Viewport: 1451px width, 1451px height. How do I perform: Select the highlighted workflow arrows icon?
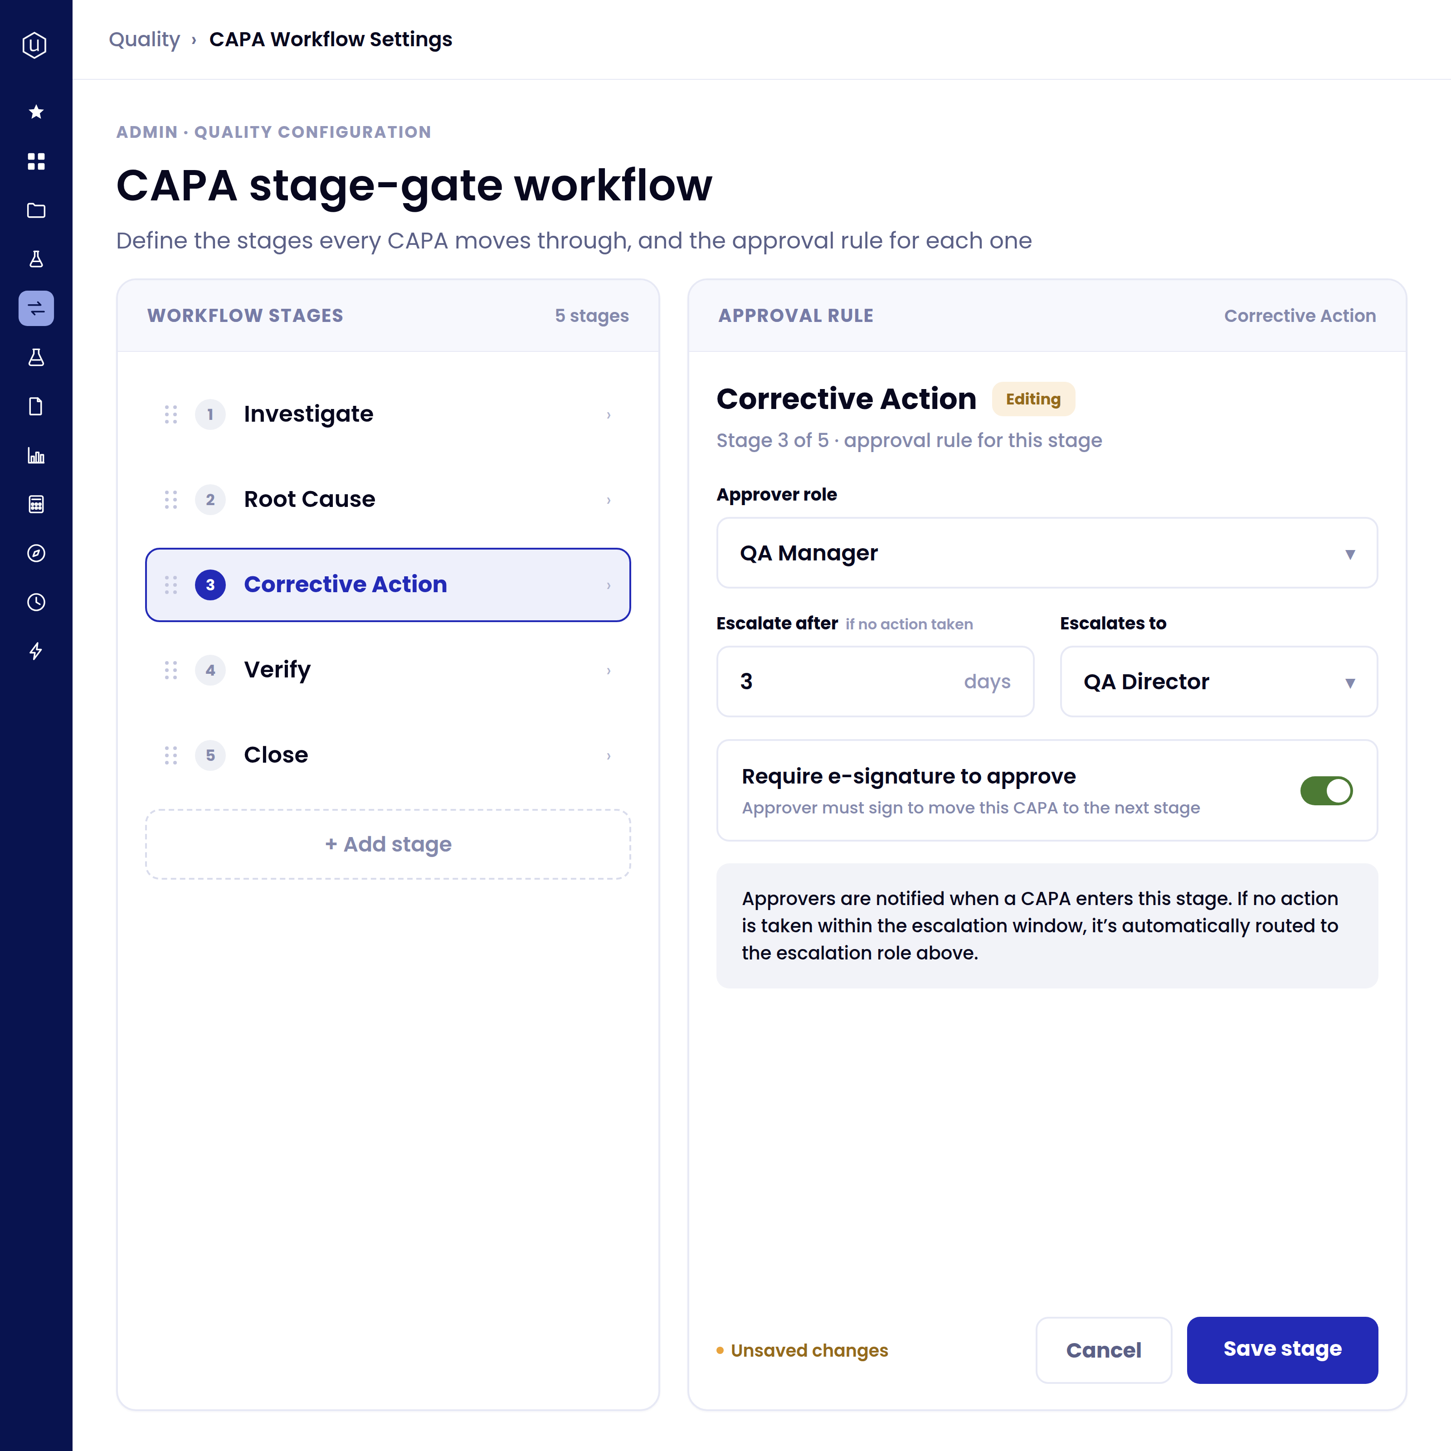[35, 308]
